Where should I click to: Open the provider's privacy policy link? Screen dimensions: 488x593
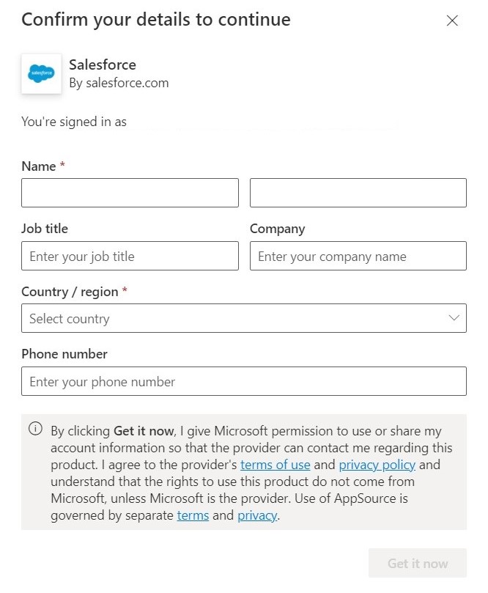click(377, 465)
